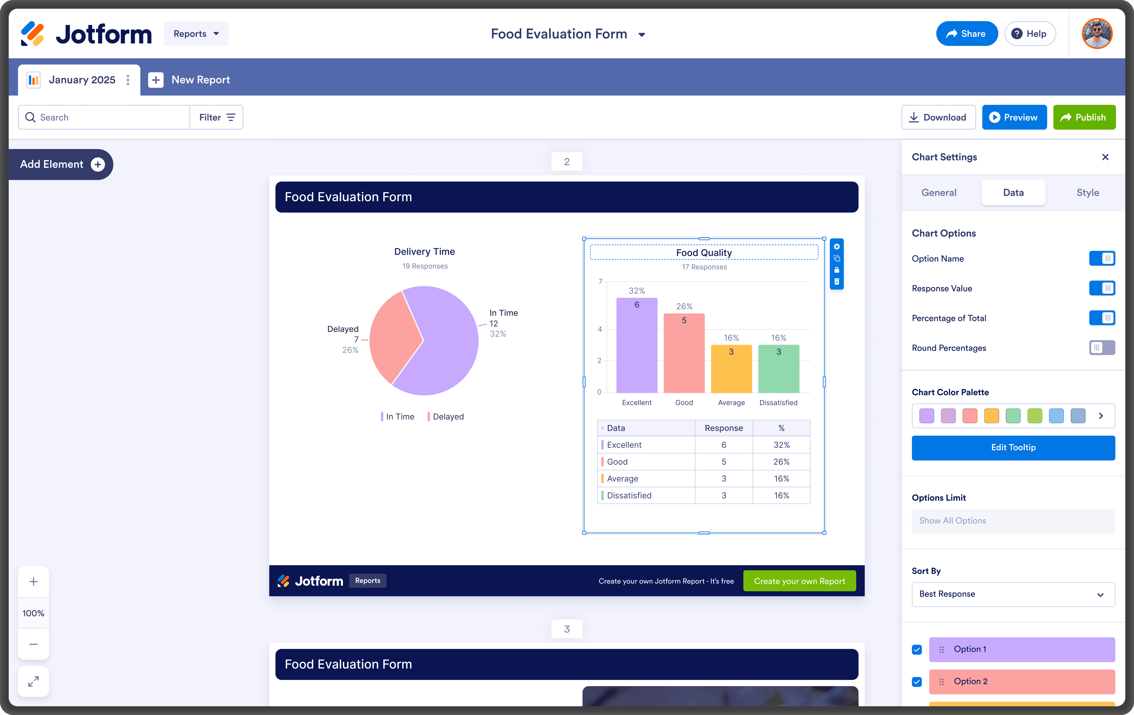The height and width of the screenshot is (715, 1134).
Task: Click the Edit Tooltip button
Action: pos(1013,448)
